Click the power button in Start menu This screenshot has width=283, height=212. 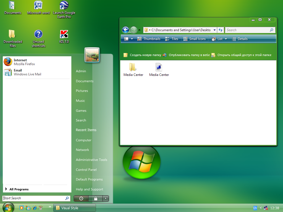pos(81,198)
